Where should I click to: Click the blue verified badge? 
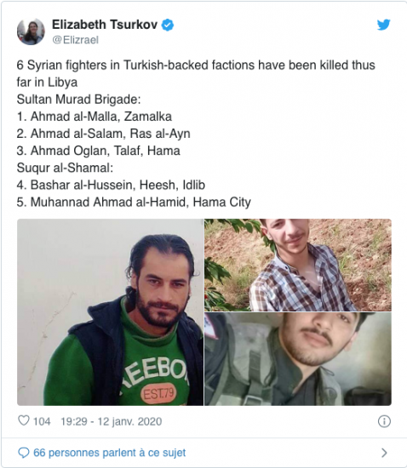pos(168,25)
